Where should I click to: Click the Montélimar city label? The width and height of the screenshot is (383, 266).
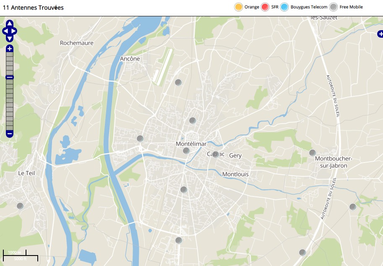tap(191, 144)
